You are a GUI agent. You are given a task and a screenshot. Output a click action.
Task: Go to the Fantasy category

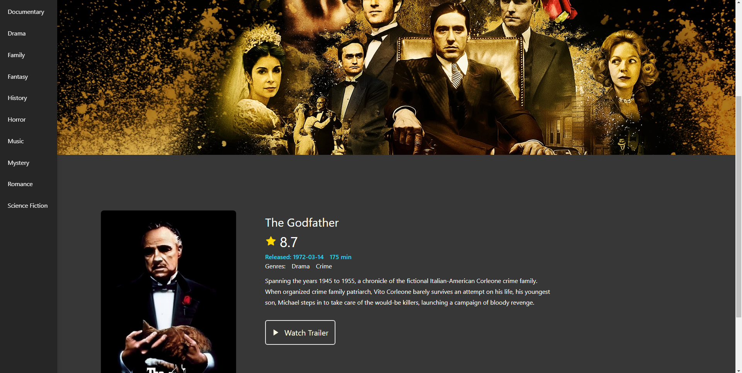point(18,77)
